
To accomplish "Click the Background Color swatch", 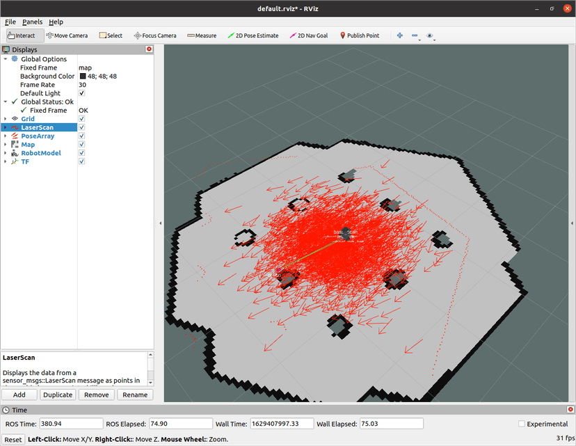I will (82, 77).
